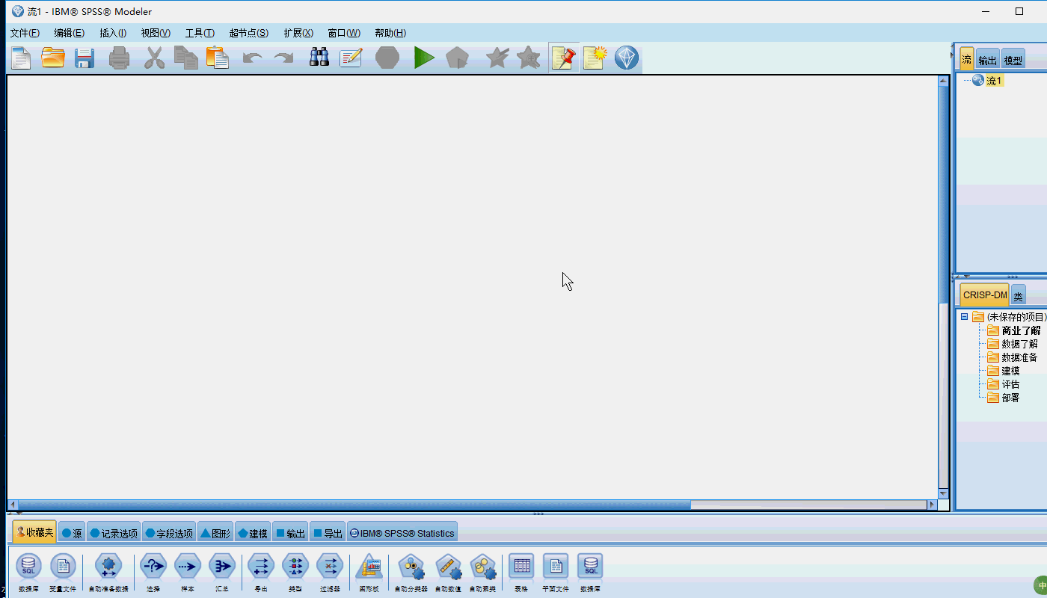The height and width of the screenshot is (598, 1047).
Task: Click the green Run stream button
Action: click(424, 58)
